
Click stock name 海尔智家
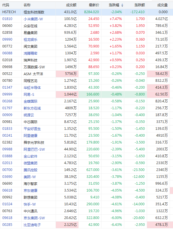30,184
